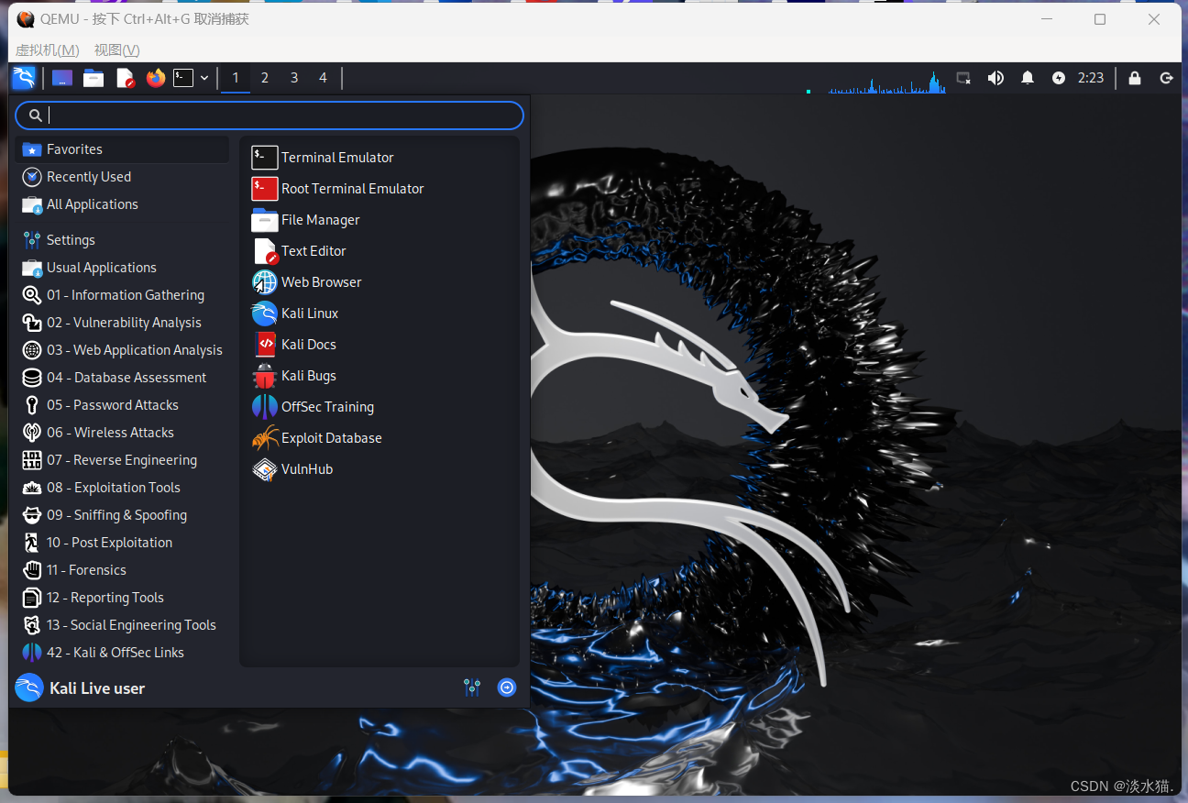Open 13 - Social Engineering Tools category
Screen dimensions: 1188x803
[x=122, y=625]
